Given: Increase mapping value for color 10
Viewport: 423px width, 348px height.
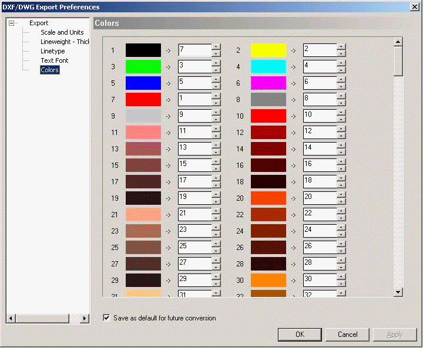Looking at the screenshot, I should coord(341,113).
